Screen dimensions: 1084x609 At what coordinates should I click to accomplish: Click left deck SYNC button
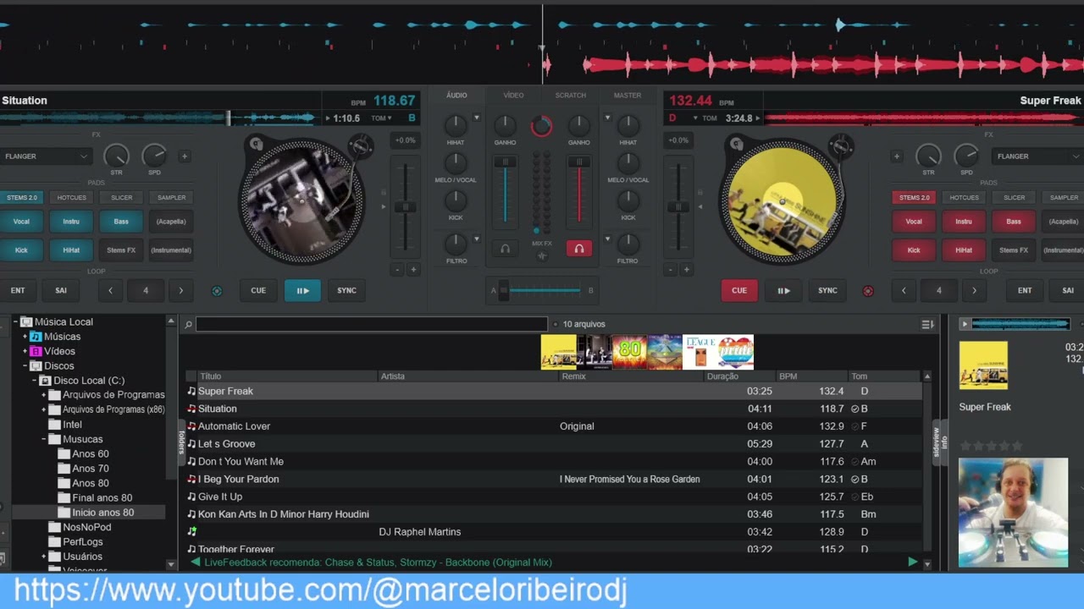346,290
